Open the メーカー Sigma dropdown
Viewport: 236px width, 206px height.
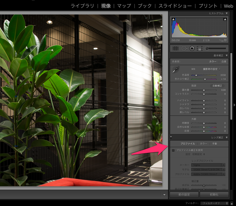coord(208,165)
